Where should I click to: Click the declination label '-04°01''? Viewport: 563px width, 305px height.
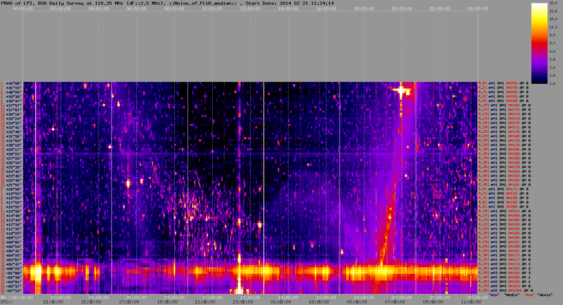(x=14, y=282)
